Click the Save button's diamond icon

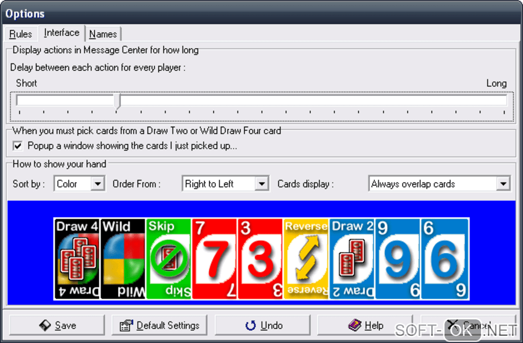point(45,326)
